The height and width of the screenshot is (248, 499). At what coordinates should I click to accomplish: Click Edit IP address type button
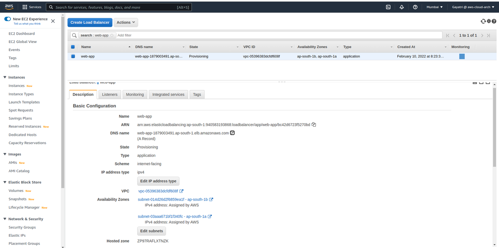pyautogui.click(x=158, y=181)
